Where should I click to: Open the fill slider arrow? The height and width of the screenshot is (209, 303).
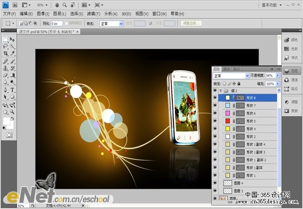coord(278,84)
